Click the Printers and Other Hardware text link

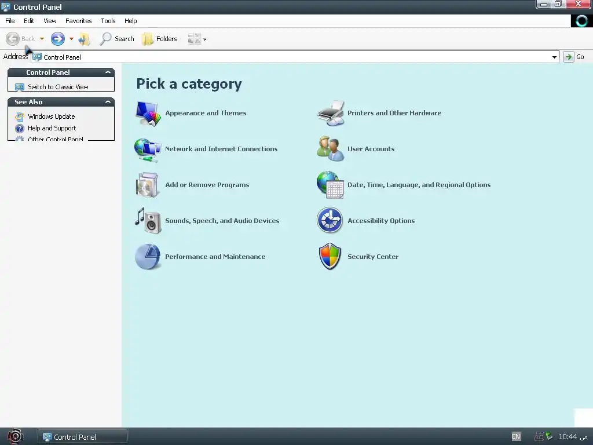(394, 113)
